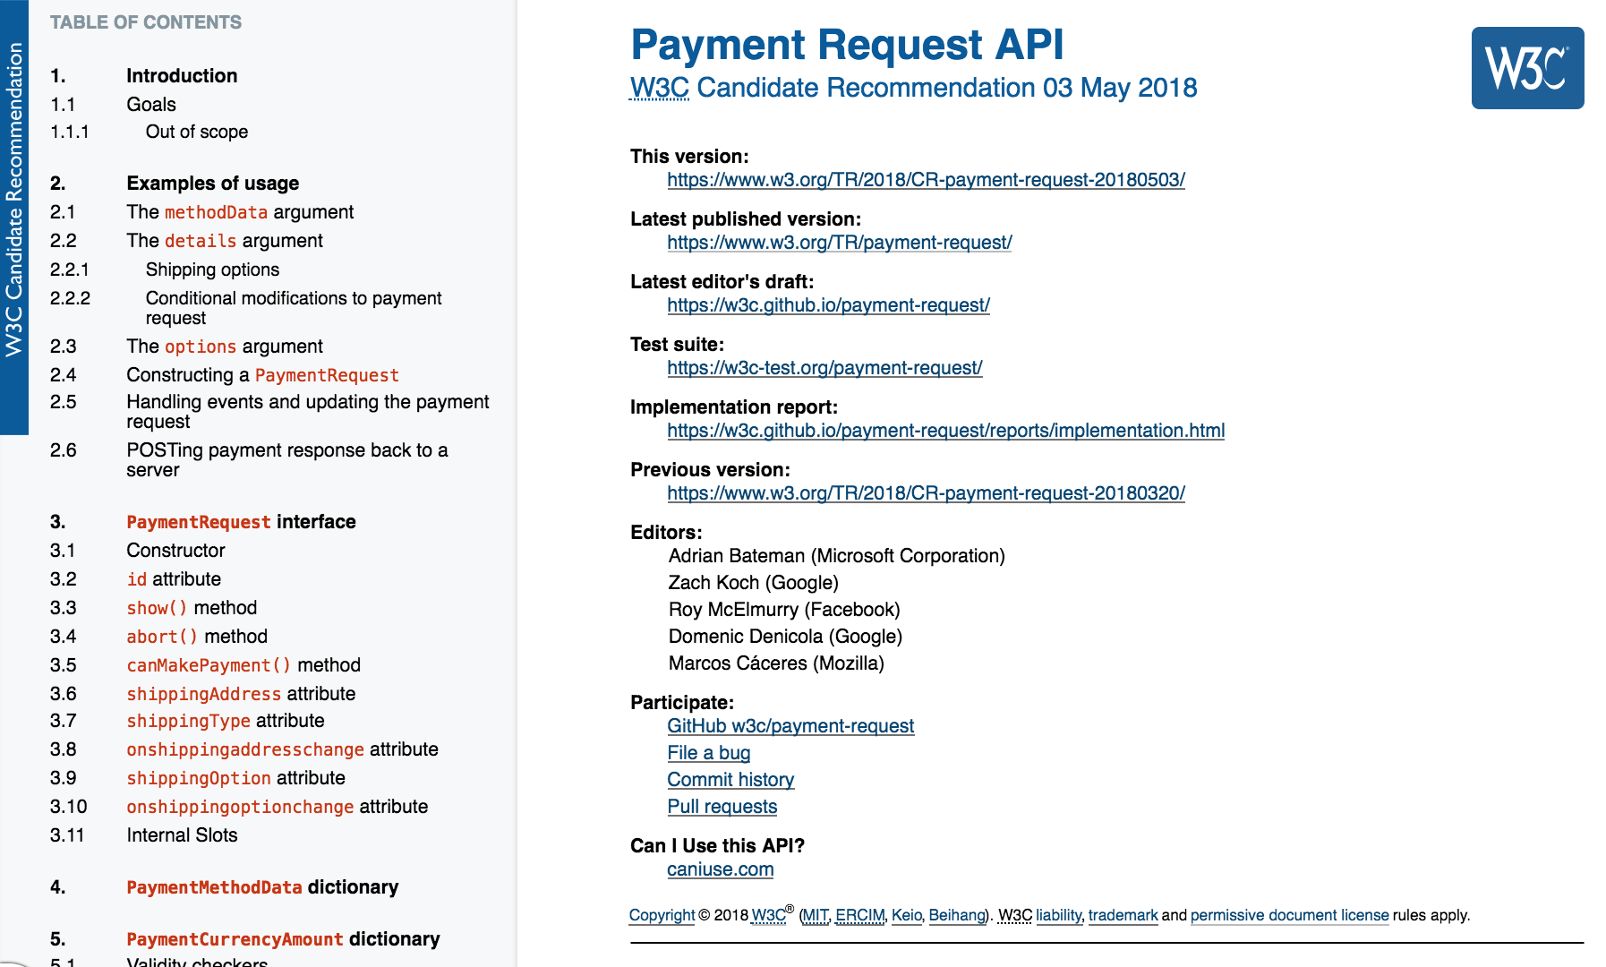The height and width of the screenshot is (967, 1606).
Task: Open show() method section
Action: [x=192, y=608]
